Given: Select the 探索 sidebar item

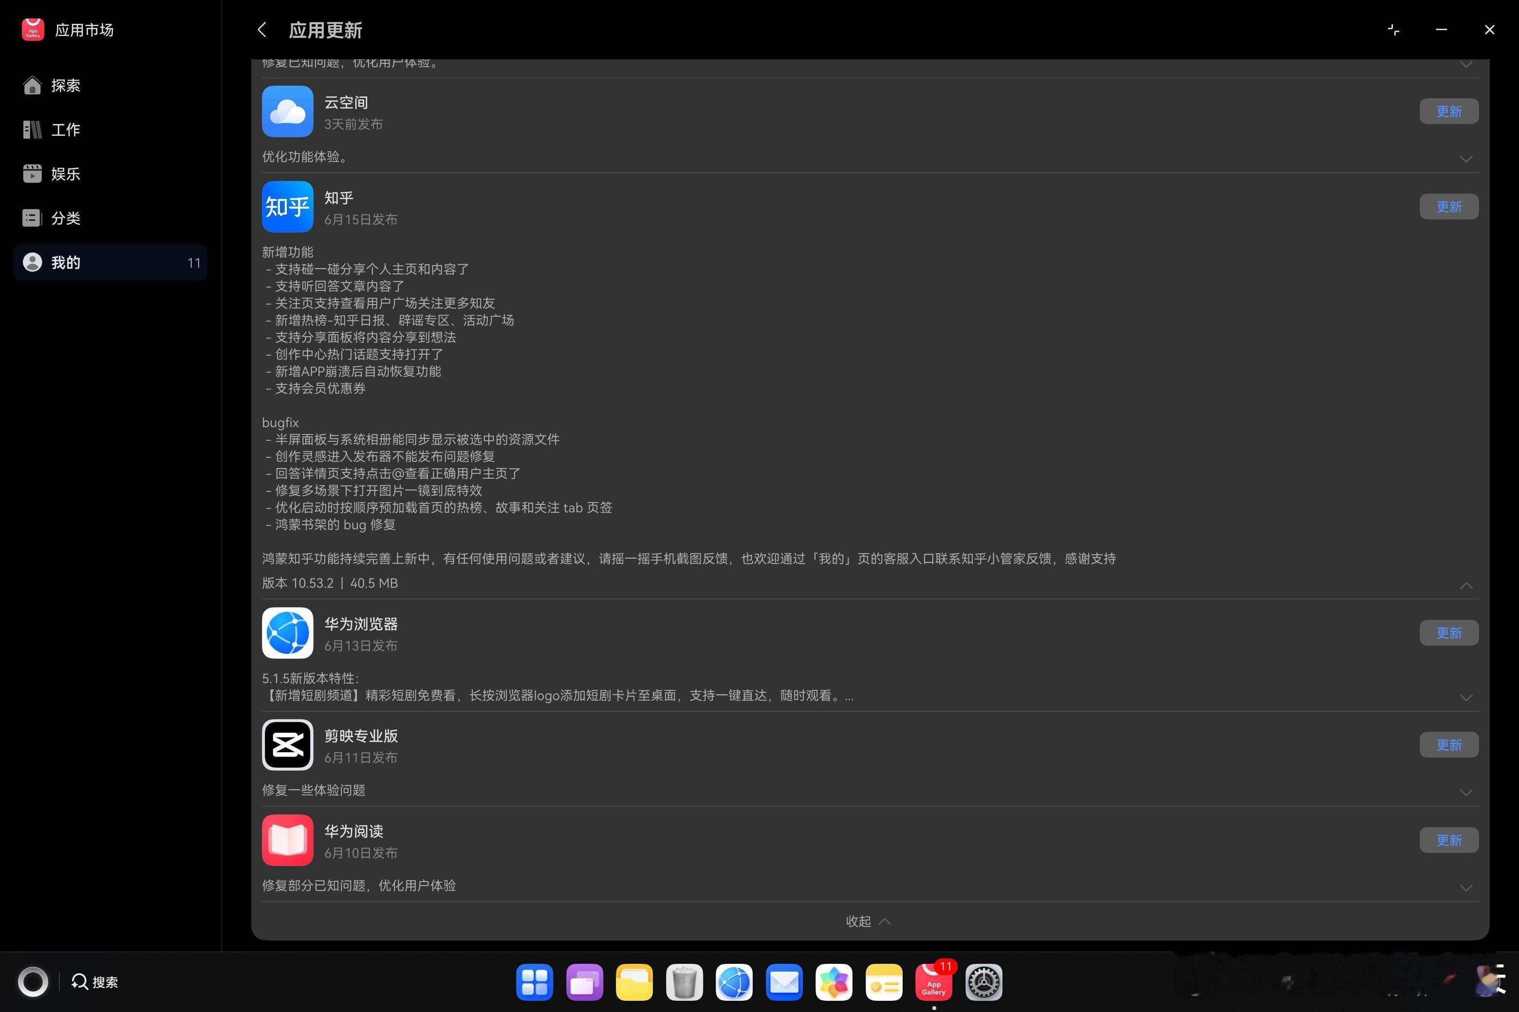Looking at the screenshot, I should point(111,85).
